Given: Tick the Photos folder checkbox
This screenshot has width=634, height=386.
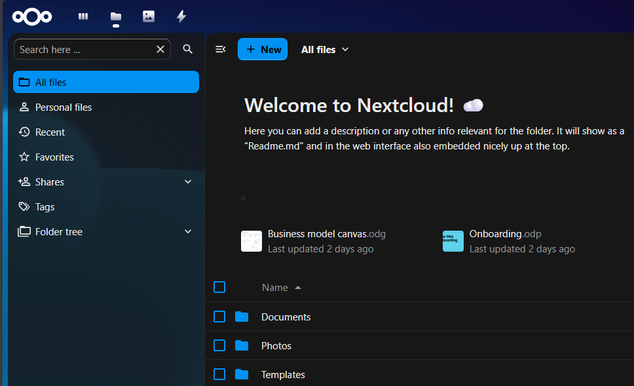Looking at the screenshot, I should point(219,345).
